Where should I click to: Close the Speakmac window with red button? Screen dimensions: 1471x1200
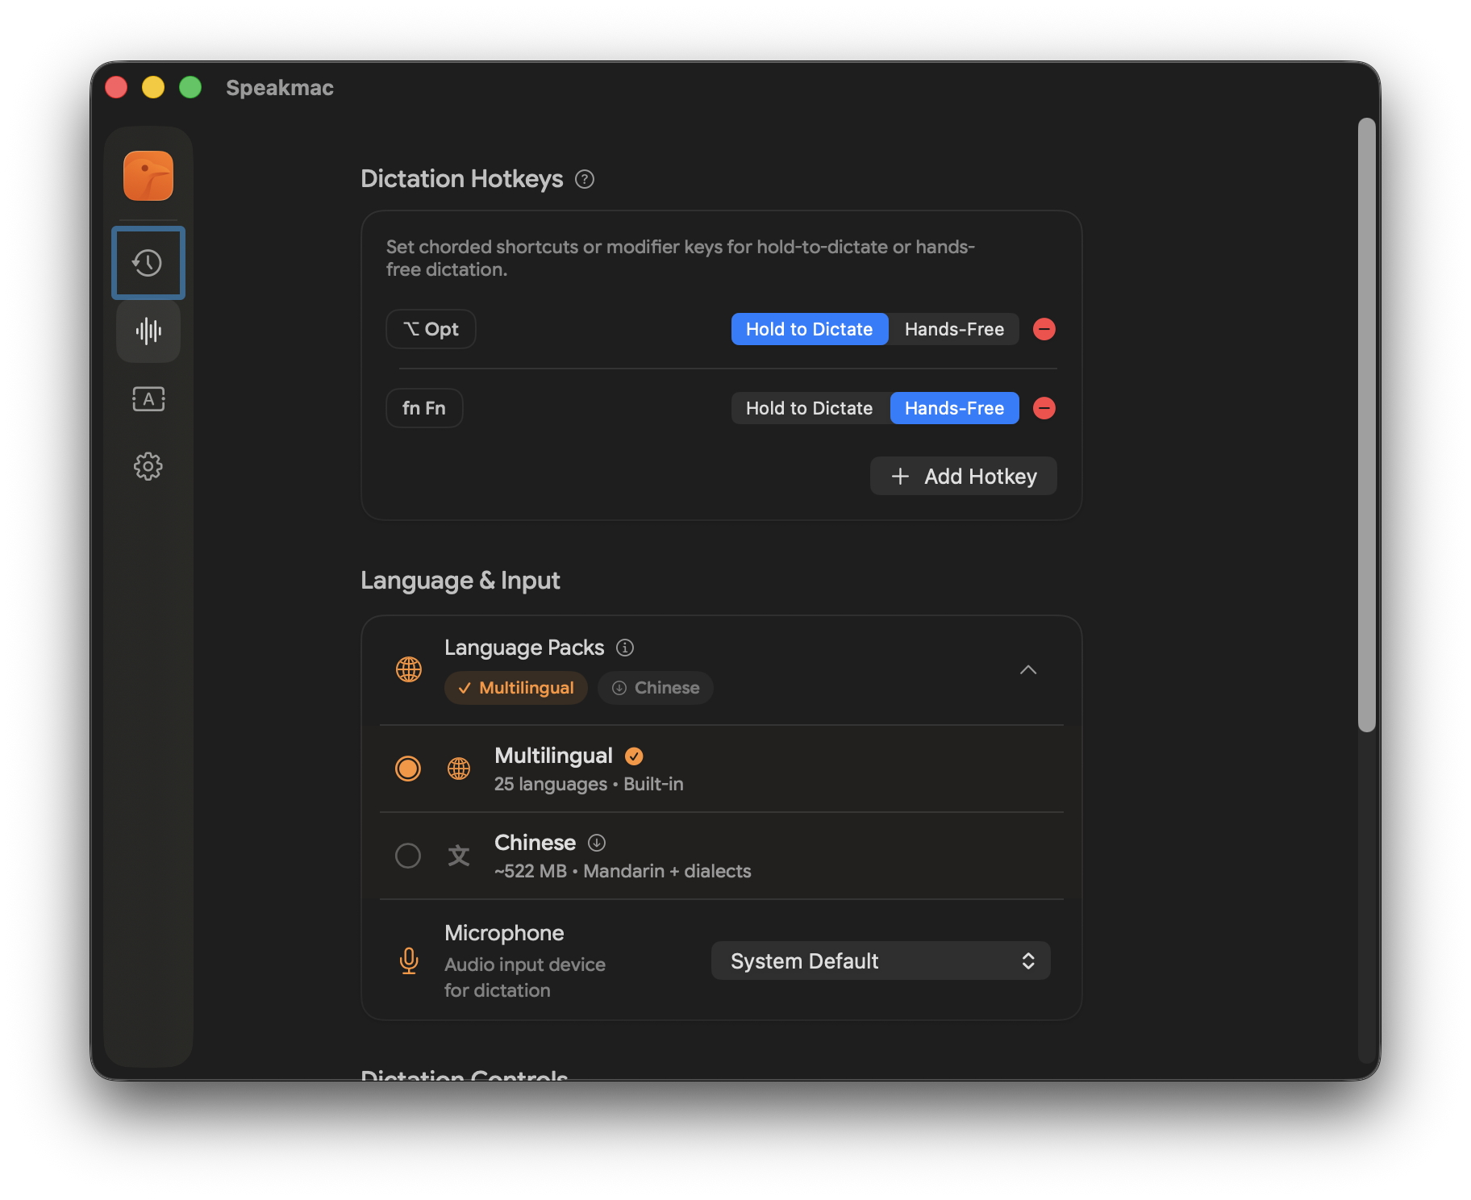tap(116, 87)
